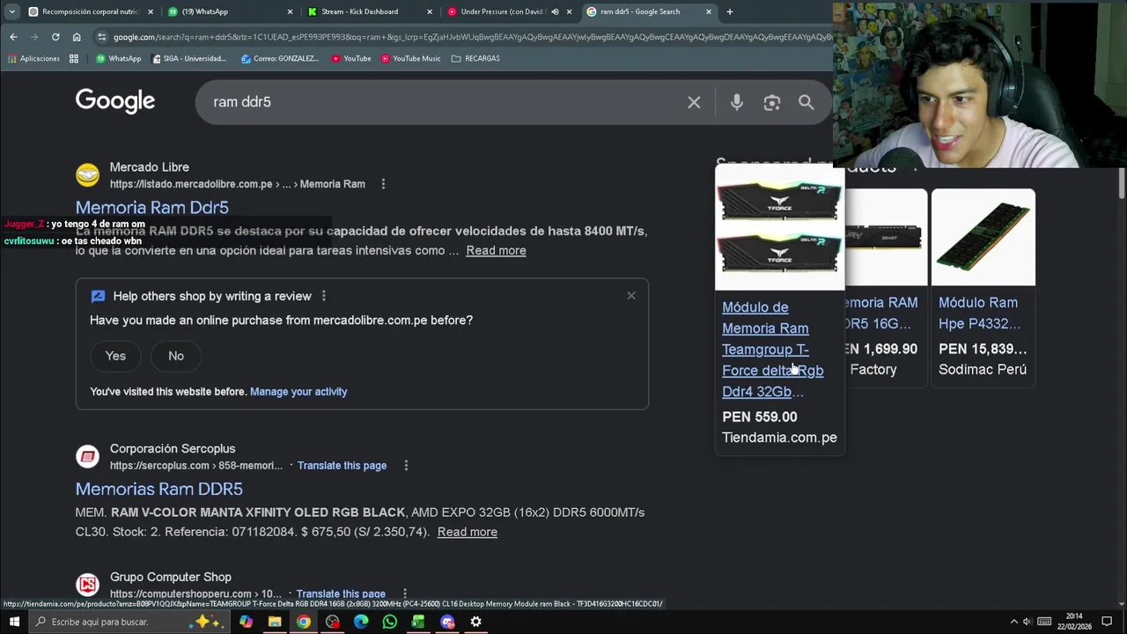The height and width of the screenshot is (634, 1127).
Task: Open the YouTube Music bookmark
Action: [x=411, y=58]
